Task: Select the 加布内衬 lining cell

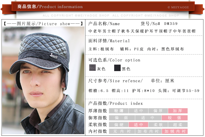Action: pos(148,131)
